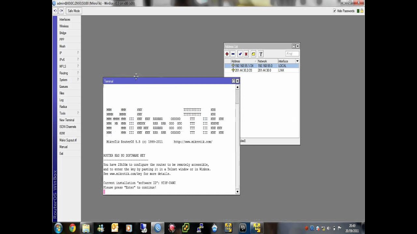Click the Find field in Address List
The image size is (417, 234).
click(x=292, y=54)
